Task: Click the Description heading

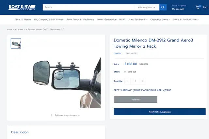Action: [20, 132]
